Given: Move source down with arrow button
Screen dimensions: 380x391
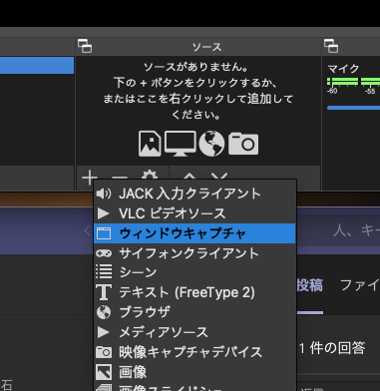Looking at the screenshot, I should tap(219, 177).
